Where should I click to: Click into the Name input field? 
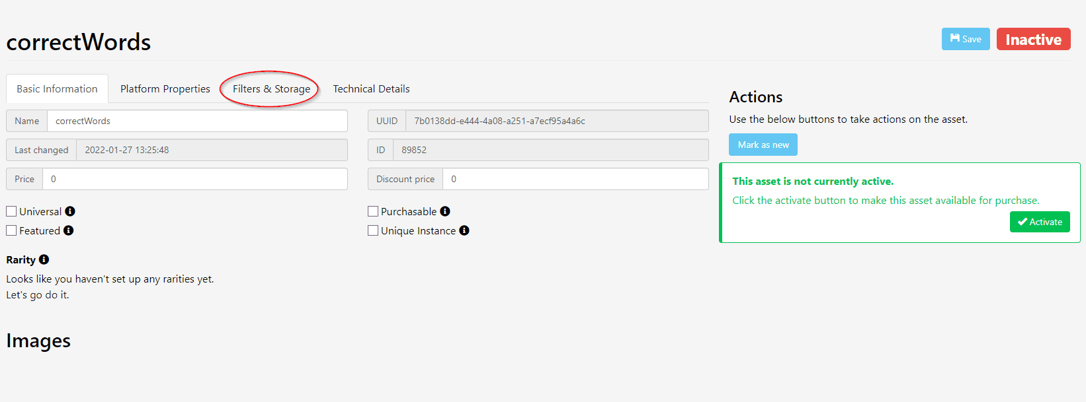click(x=197, y=121)
